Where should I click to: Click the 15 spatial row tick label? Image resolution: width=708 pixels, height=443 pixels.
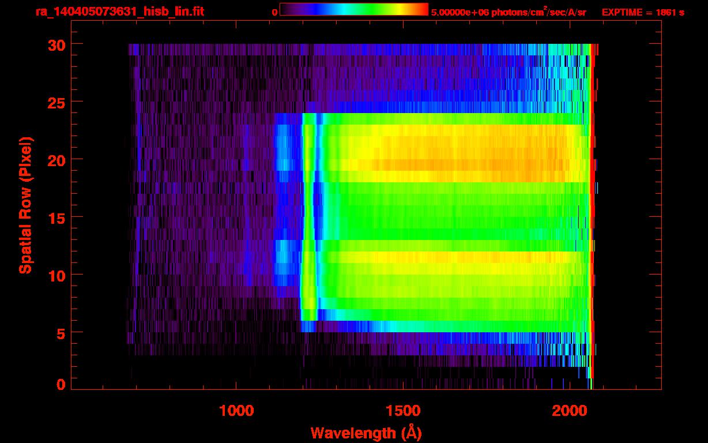(x=55, y=217)
